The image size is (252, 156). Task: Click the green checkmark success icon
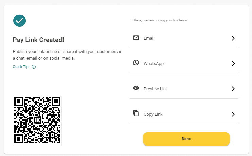(19, 20)
